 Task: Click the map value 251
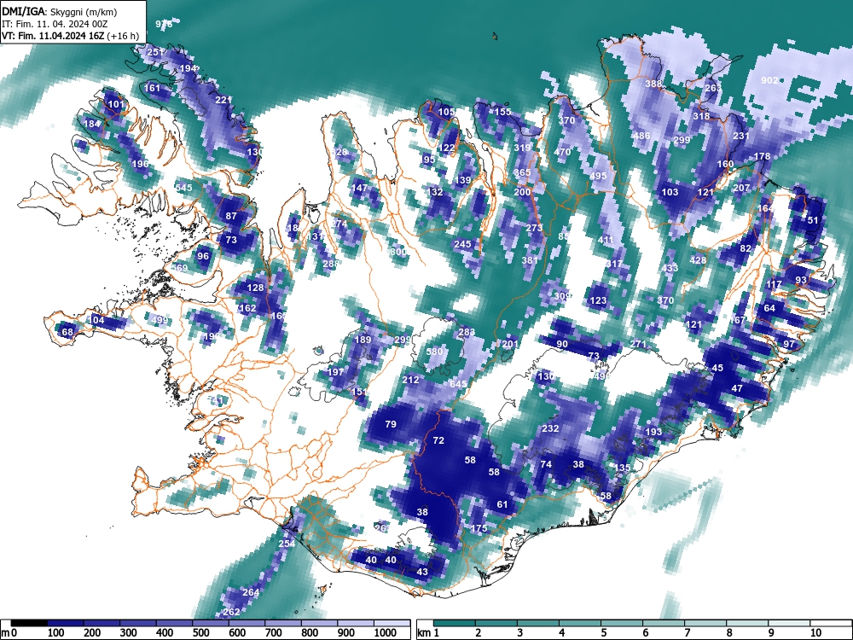tap(155, 52)
